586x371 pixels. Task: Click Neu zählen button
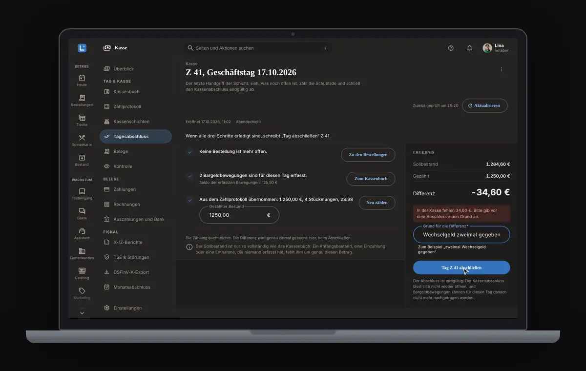click(x=377, y=203)
